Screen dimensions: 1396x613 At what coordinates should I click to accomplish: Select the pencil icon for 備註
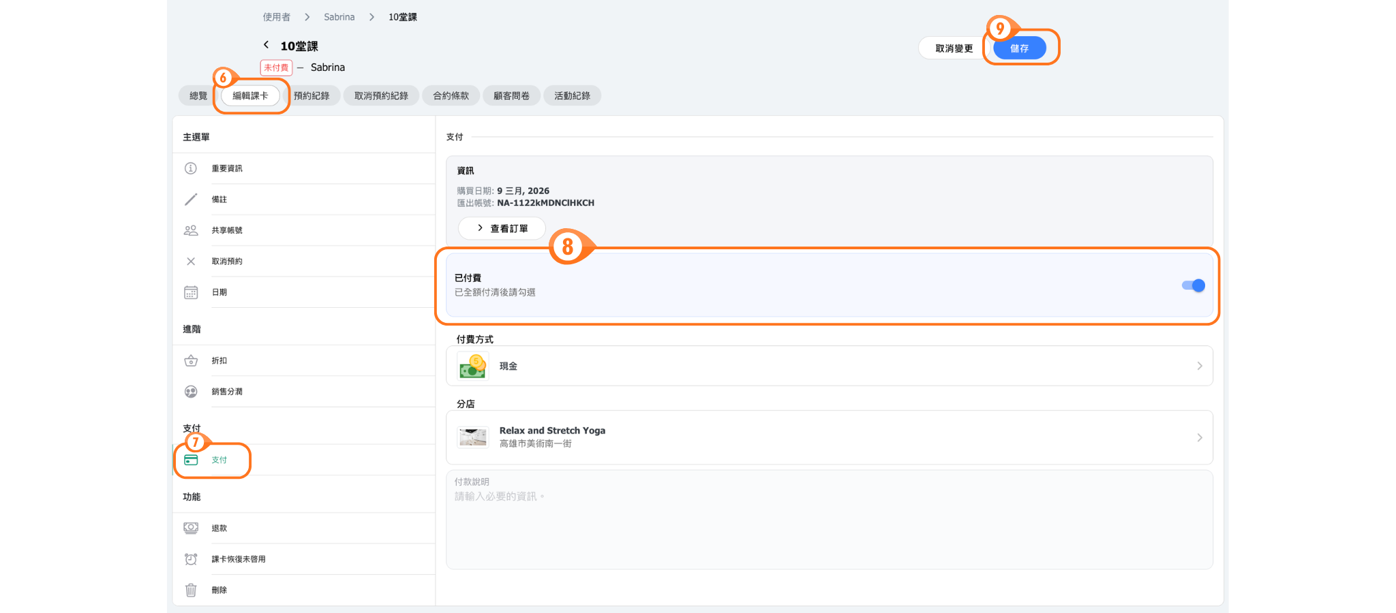[x=191, y=200]
